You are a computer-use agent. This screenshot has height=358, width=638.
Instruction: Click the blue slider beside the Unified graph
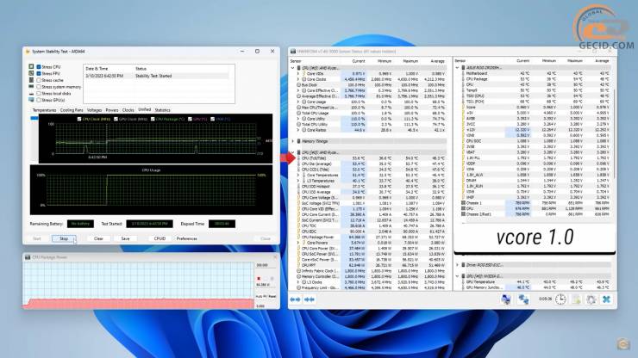tap(34, 118)
